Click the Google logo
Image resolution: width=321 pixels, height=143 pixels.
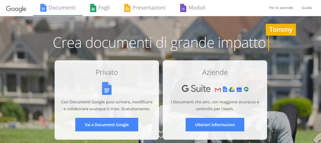coord(16,9)
